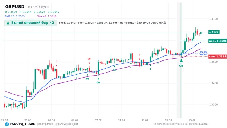The width and height of the screenshot is (227, 128).
Task: Open the panovq.trade site link
Action: (x=45, y=124)
